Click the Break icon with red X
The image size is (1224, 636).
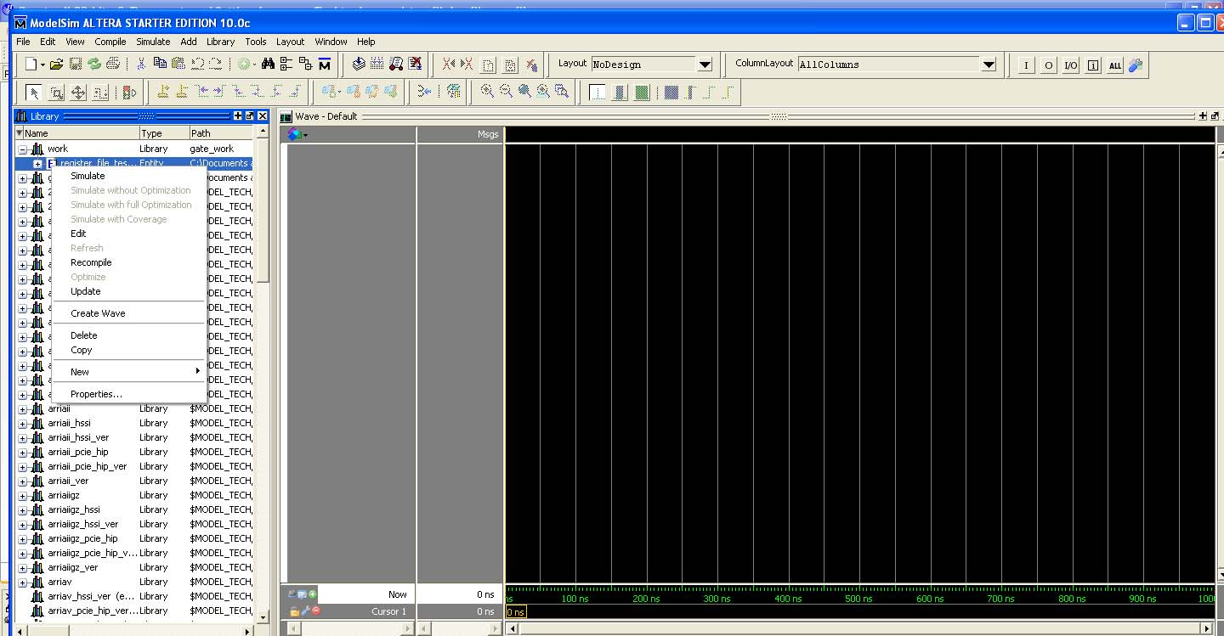[415, 64]
